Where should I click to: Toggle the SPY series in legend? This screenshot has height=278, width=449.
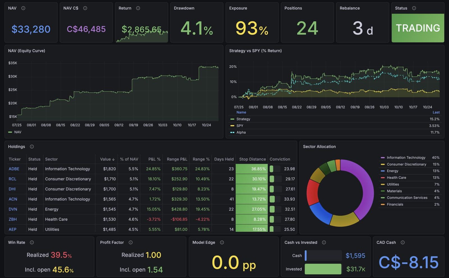click(240, 126)
